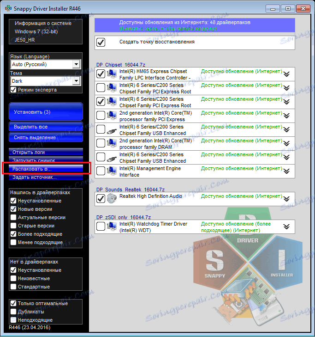
Task: Click the DP_Chipset_16044.7z group header
Action: click(121, 65)
